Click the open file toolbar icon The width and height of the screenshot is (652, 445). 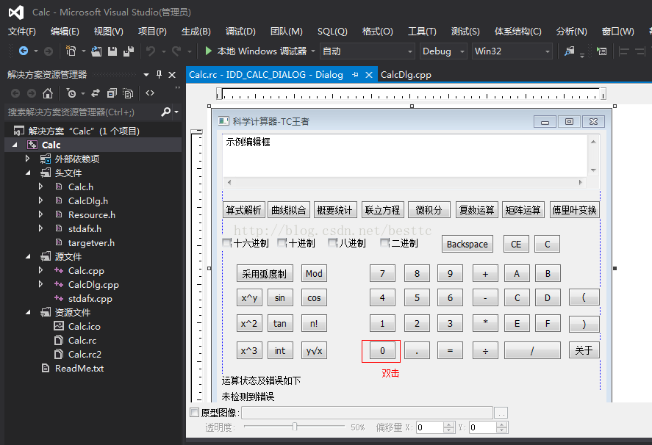(x=96, y=51)
